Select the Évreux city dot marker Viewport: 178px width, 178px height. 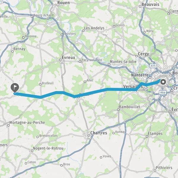(61, 60)
